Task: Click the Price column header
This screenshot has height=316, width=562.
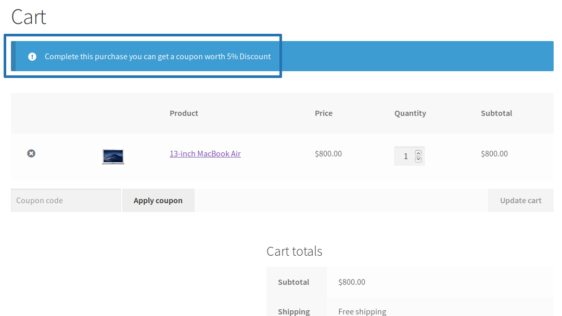Action: 324,113
